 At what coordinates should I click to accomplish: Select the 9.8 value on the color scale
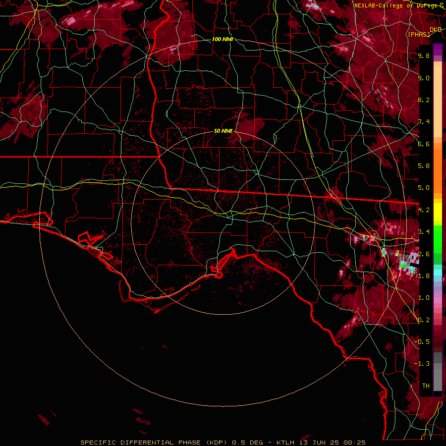click(x=424, y=56)
